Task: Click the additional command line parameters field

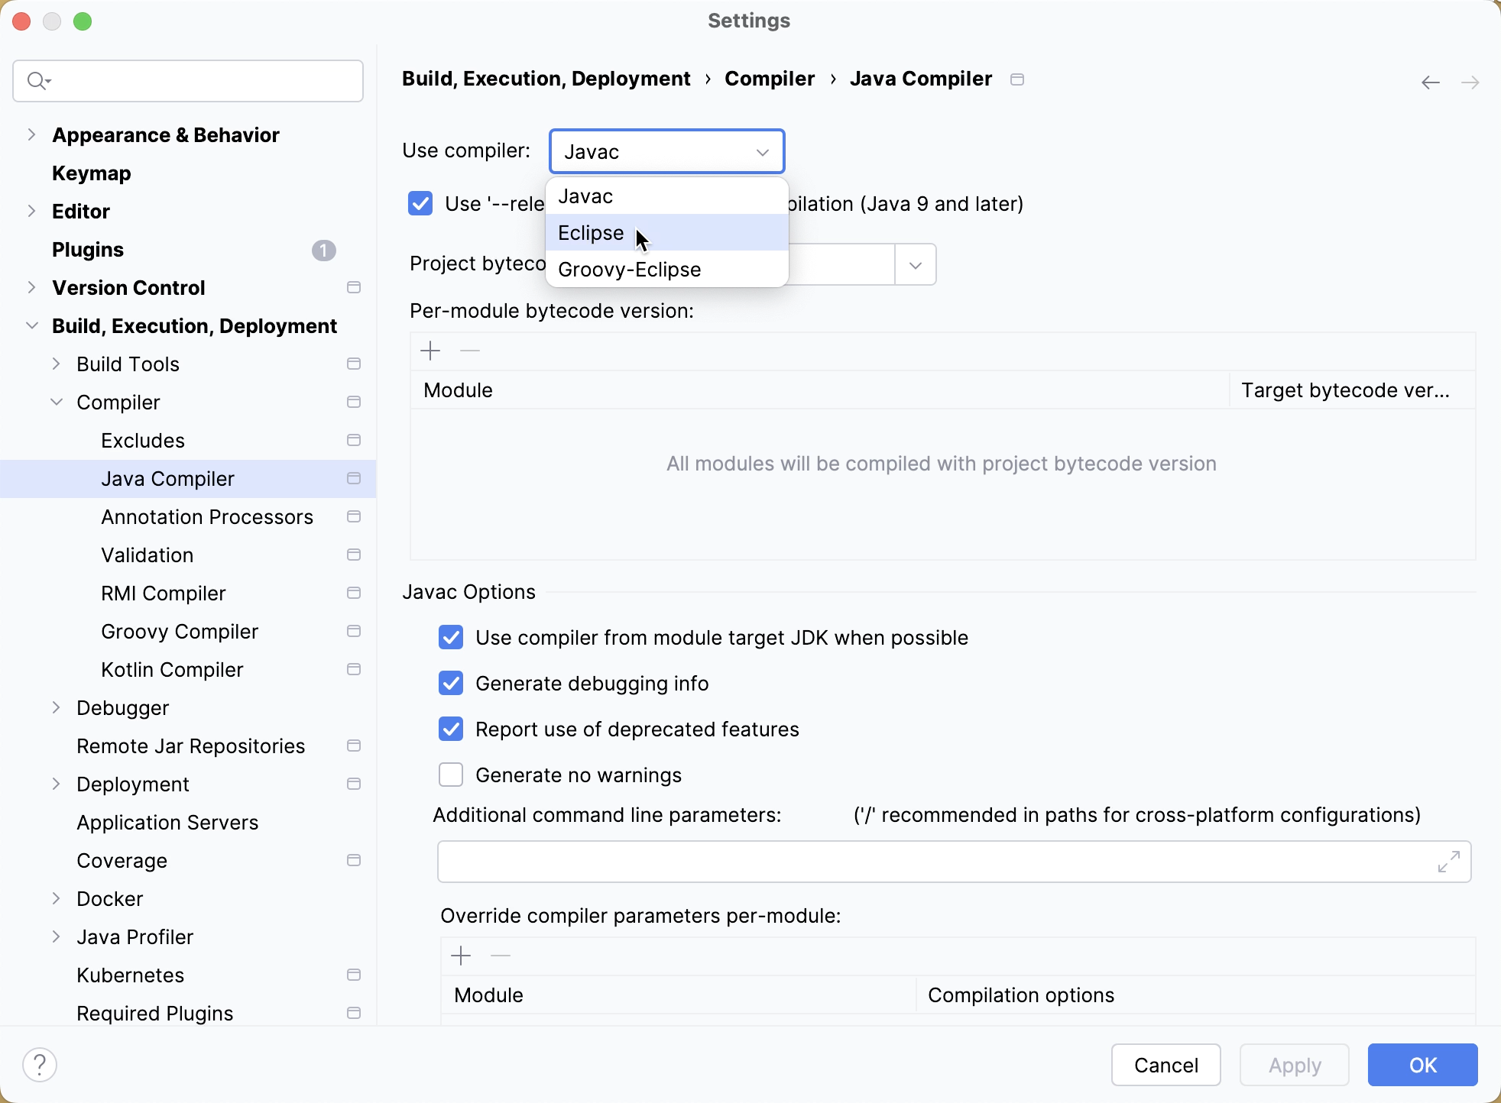Action: 954,862
